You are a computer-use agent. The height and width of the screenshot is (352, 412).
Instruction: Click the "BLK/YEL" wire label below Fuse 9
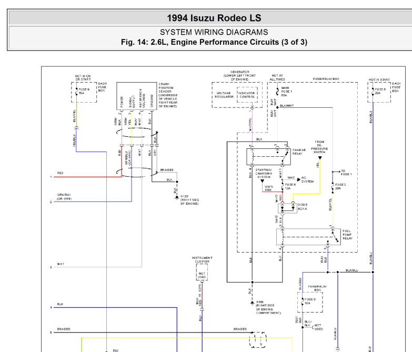74,116
